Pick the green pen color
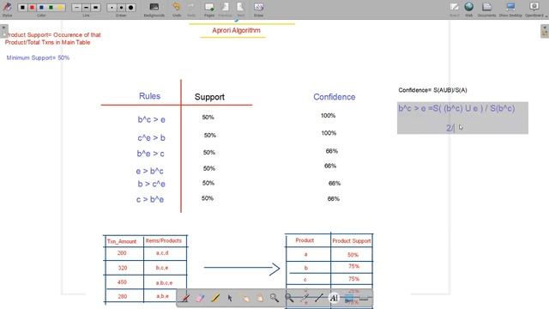The height and width of the screenshot is (309, 549). (51, 8)
